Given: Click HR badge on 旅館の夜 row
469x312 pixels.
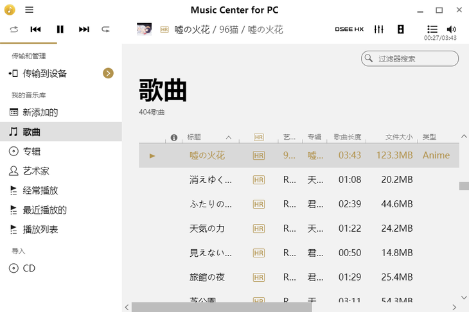Looking at the screenshot, I should (x=259, y=277).
